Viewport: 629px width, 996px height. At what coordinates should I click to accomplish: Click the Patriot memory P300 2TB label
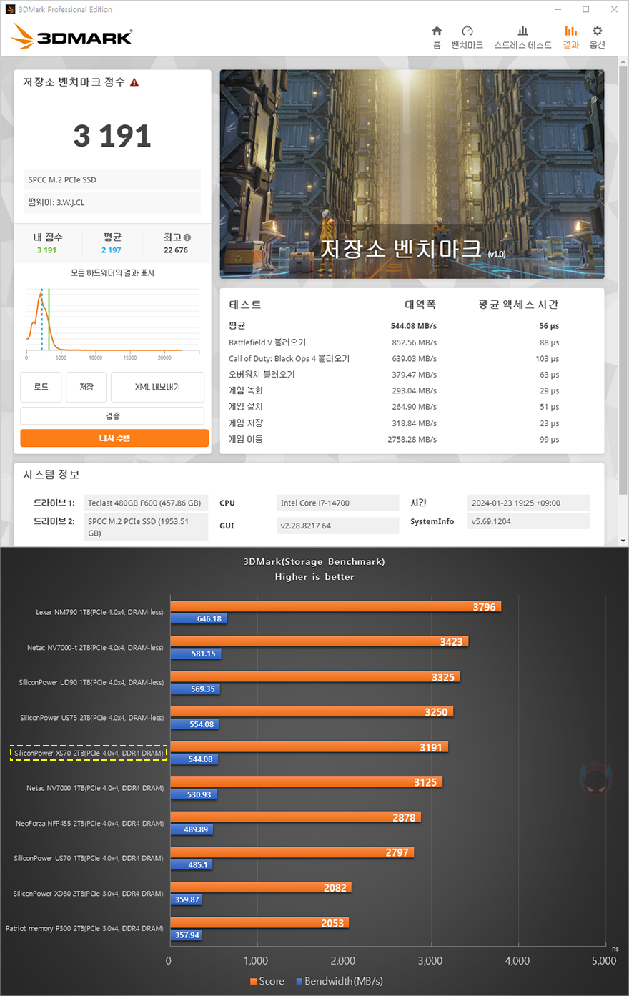tap(84, 928)
